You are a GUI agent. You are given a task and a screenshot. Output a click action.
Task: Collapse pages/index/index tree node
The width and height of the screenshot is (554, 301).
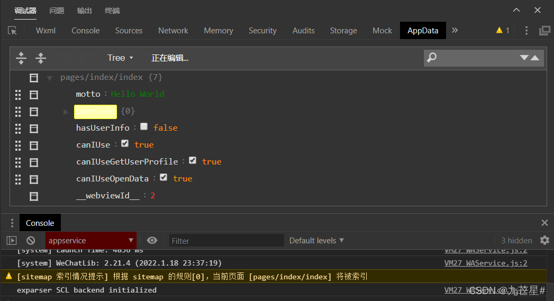coord(50,78)
